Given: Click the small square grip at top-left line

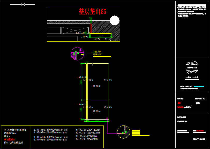Looking at the screenshot, I should coord(23,4).
